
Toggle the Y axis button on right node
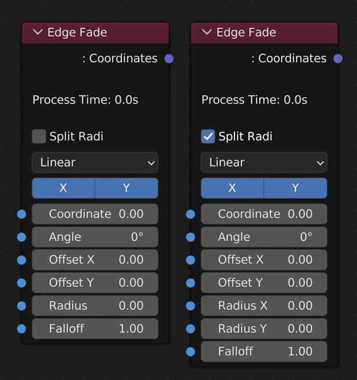coord(295,188)
